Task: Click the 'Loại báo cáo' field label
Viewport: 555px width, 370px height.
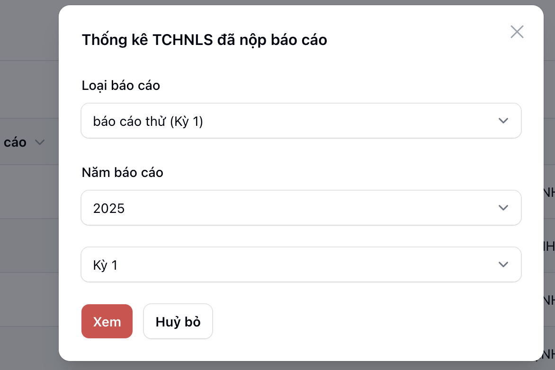Action: pyautogui.click(x=121, y=85)
